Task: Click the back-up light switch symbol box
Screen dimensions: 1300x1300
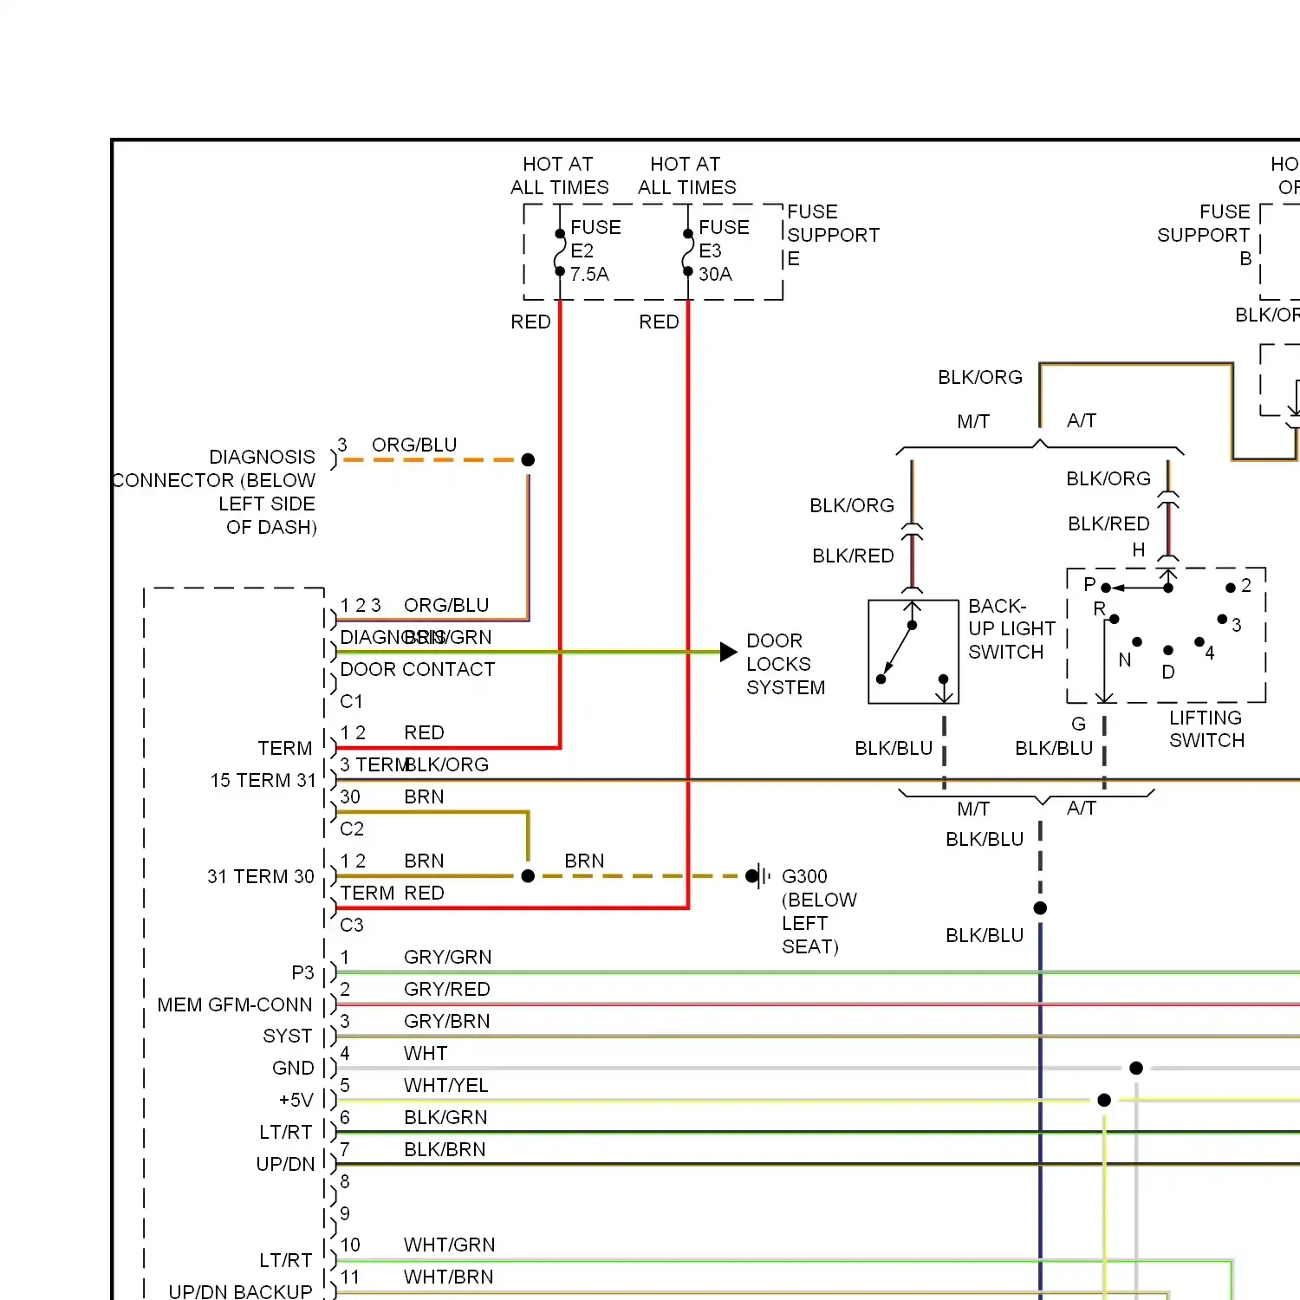Action: (x=913, y=651)
